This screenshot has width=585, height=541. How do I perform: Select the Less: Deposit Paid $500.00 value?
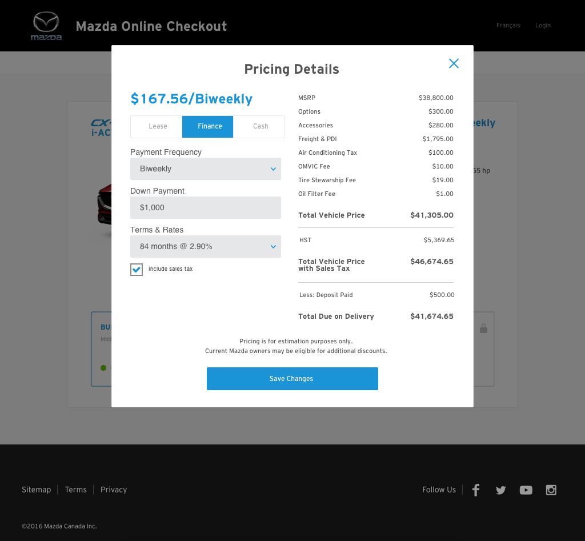[x=442, y=295]
